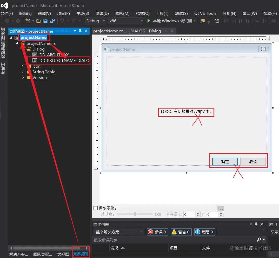Click the Navigate Forward toolbar icon
This screenshot has width=279, height=258.
point(18,21)
